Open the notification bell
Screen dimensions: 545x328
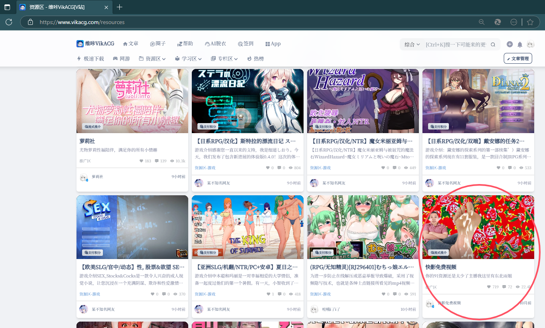520,45
